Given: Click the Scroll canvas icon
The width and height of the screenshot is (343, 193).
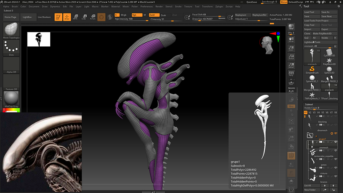Looking at the screenshot, I should point(291,40).
